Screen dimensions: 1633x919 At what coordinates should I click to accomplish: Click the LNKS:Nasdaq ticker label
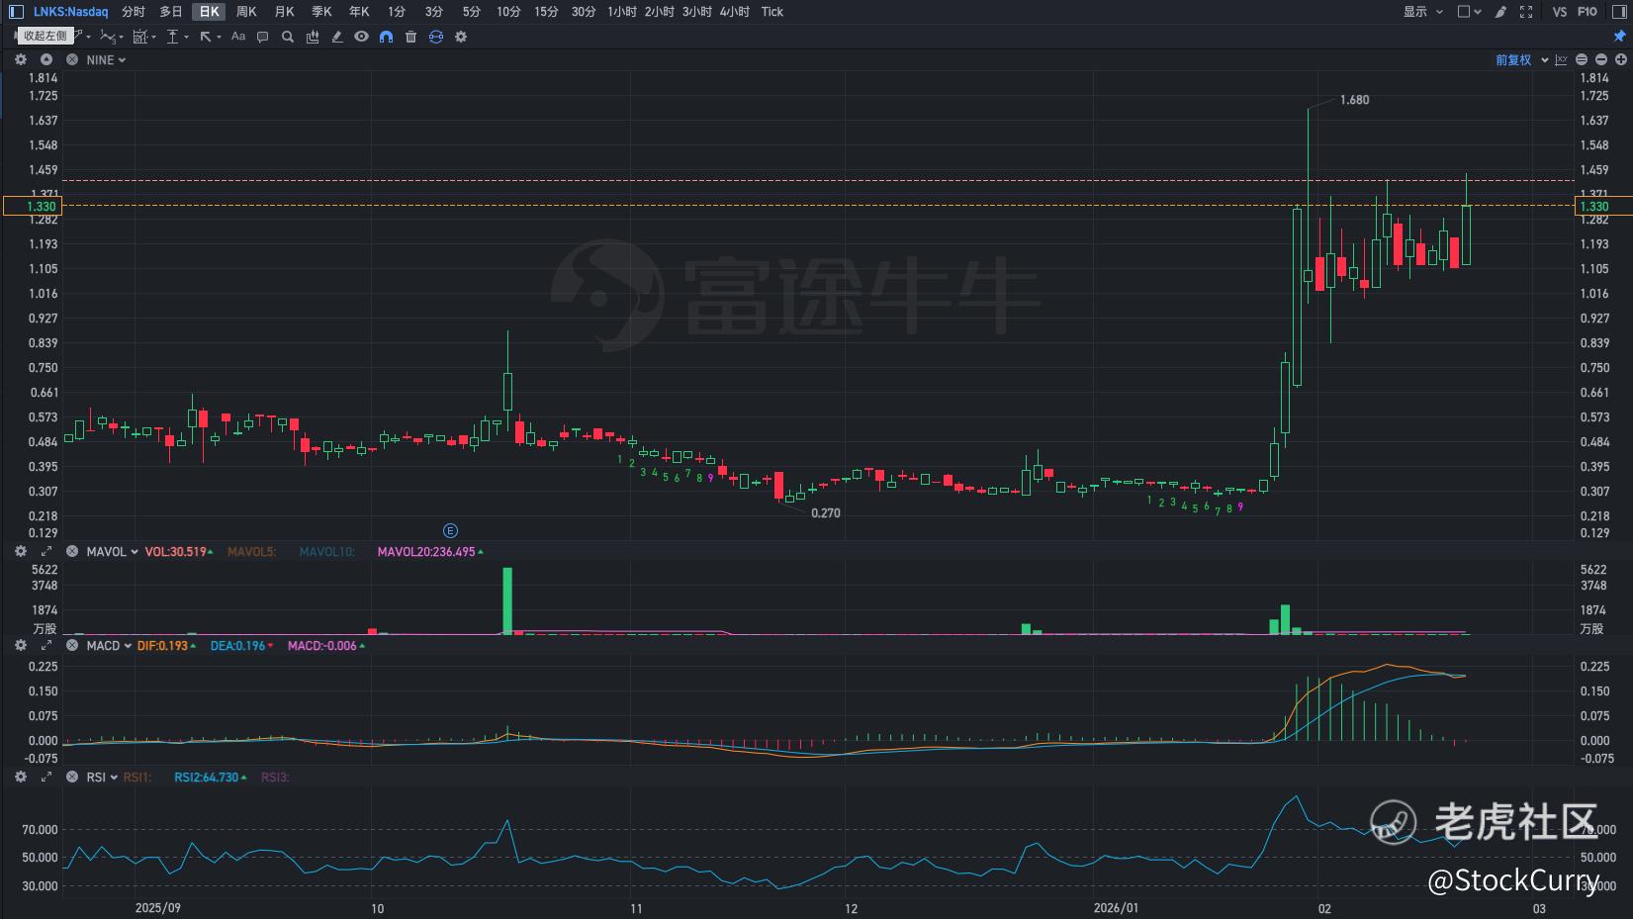click(71, 12)
